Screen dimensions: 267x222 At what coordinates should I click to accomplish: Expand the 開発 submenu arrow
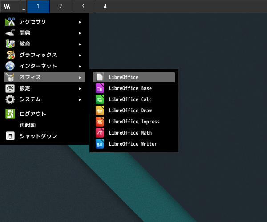click(80, 33)
